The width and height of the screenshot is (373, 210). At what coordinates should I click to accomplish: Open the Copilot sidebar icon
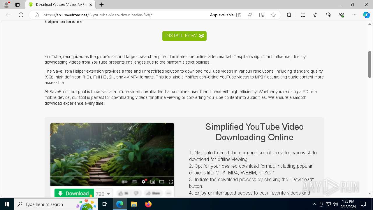coord(366,15)
